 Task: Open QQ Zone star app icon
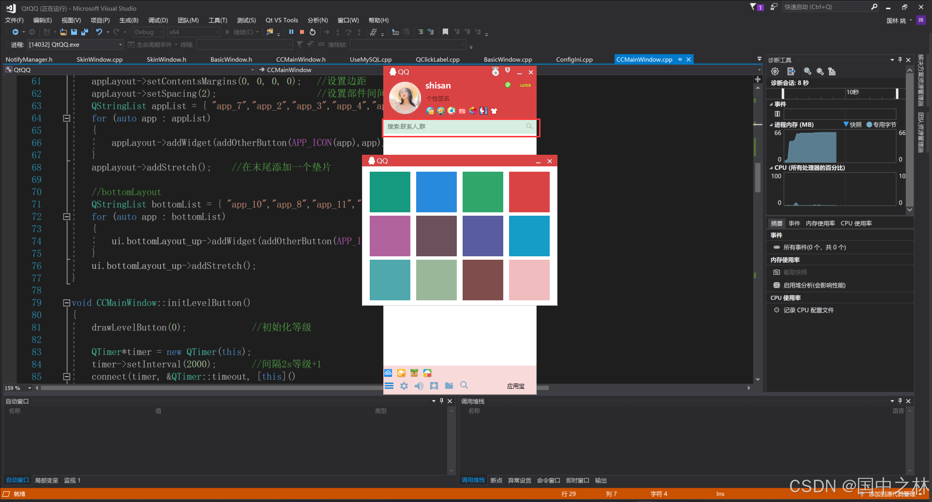coord(441,111)
